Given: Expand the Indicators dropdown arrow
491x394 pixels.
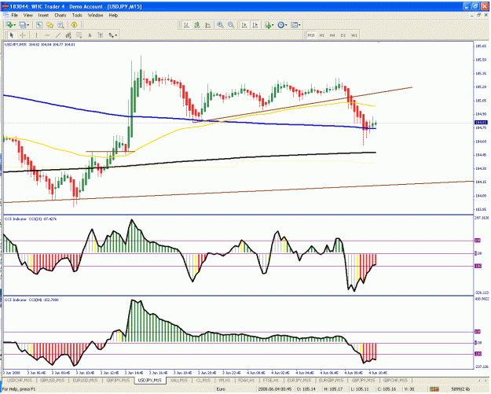Looking at the screenshot, I should pyautogui.click(x=273, y=25).
